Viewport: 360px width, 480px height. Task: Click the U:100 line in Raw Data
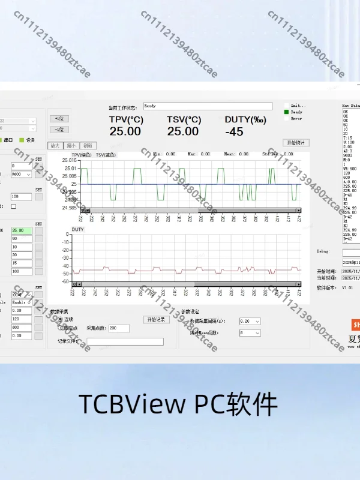pos(349,142)
